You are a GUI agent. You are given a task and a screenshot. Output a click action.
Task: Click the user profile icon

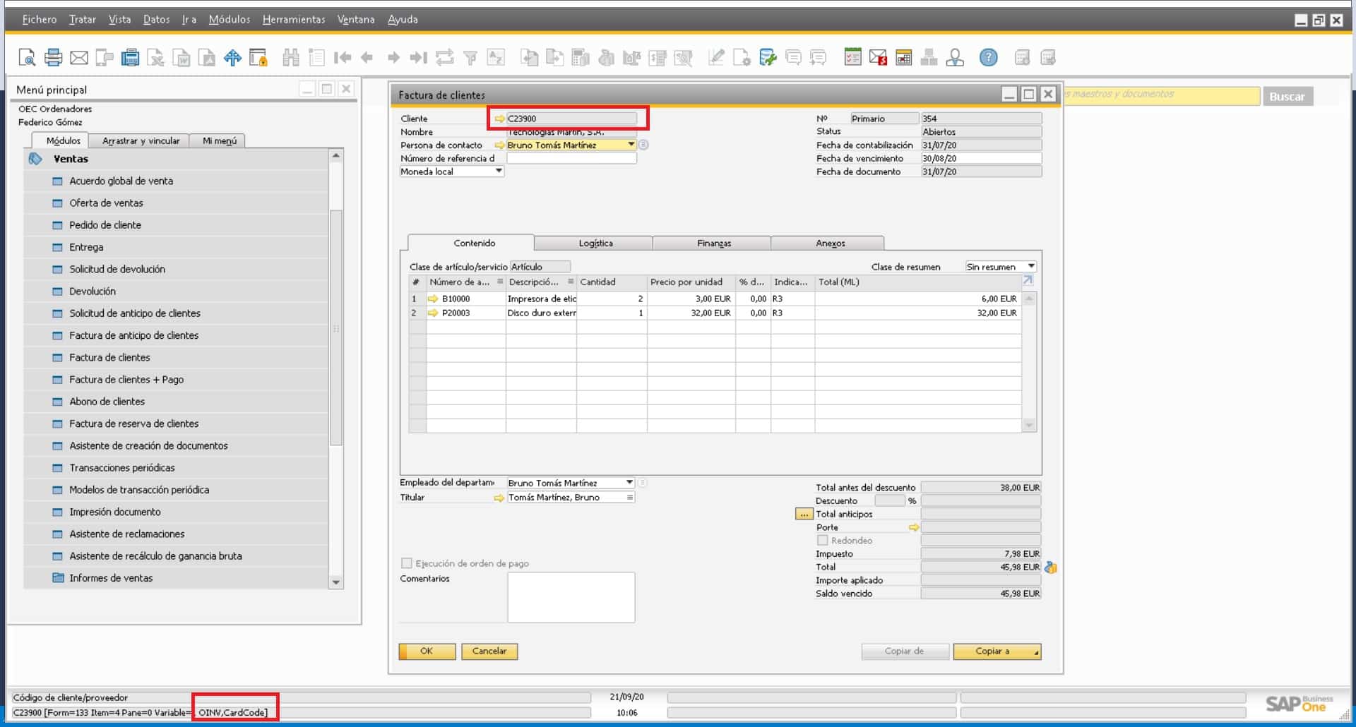(955, 58)
